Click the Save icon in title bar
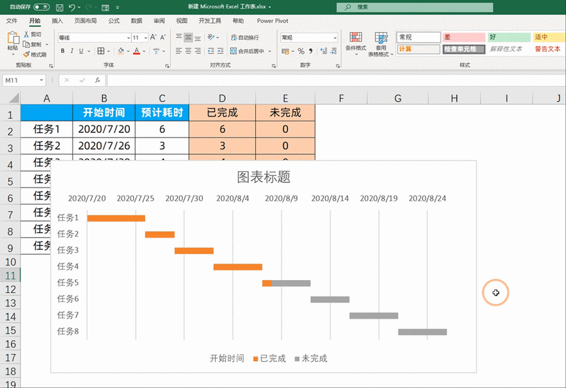Viewport: 566px width, 388px height. [59, 7]
